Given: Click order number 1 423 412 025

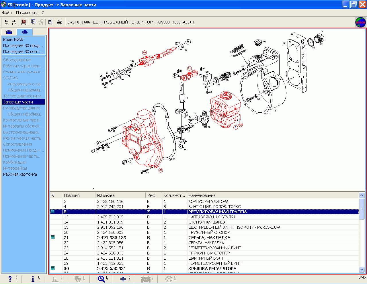Looking at the screenshot, I should [x=110, y=263].
